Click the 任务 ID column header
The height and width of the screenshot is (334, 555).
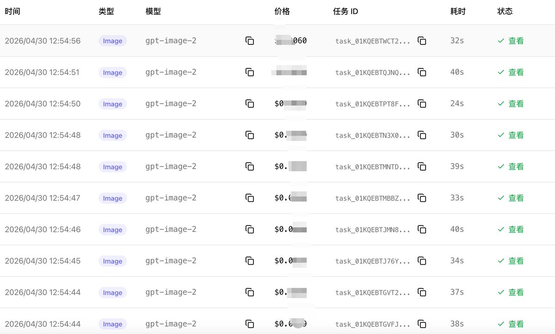345,11
